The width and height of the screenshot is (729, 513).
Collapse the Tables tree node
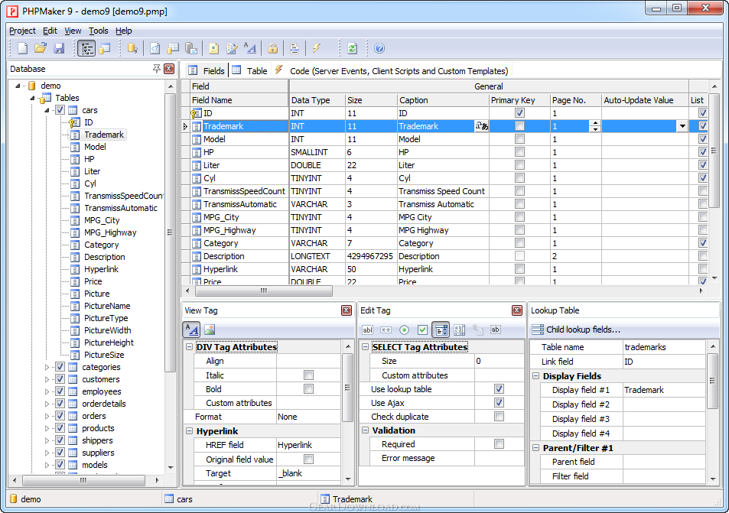(x=32, y=98)
